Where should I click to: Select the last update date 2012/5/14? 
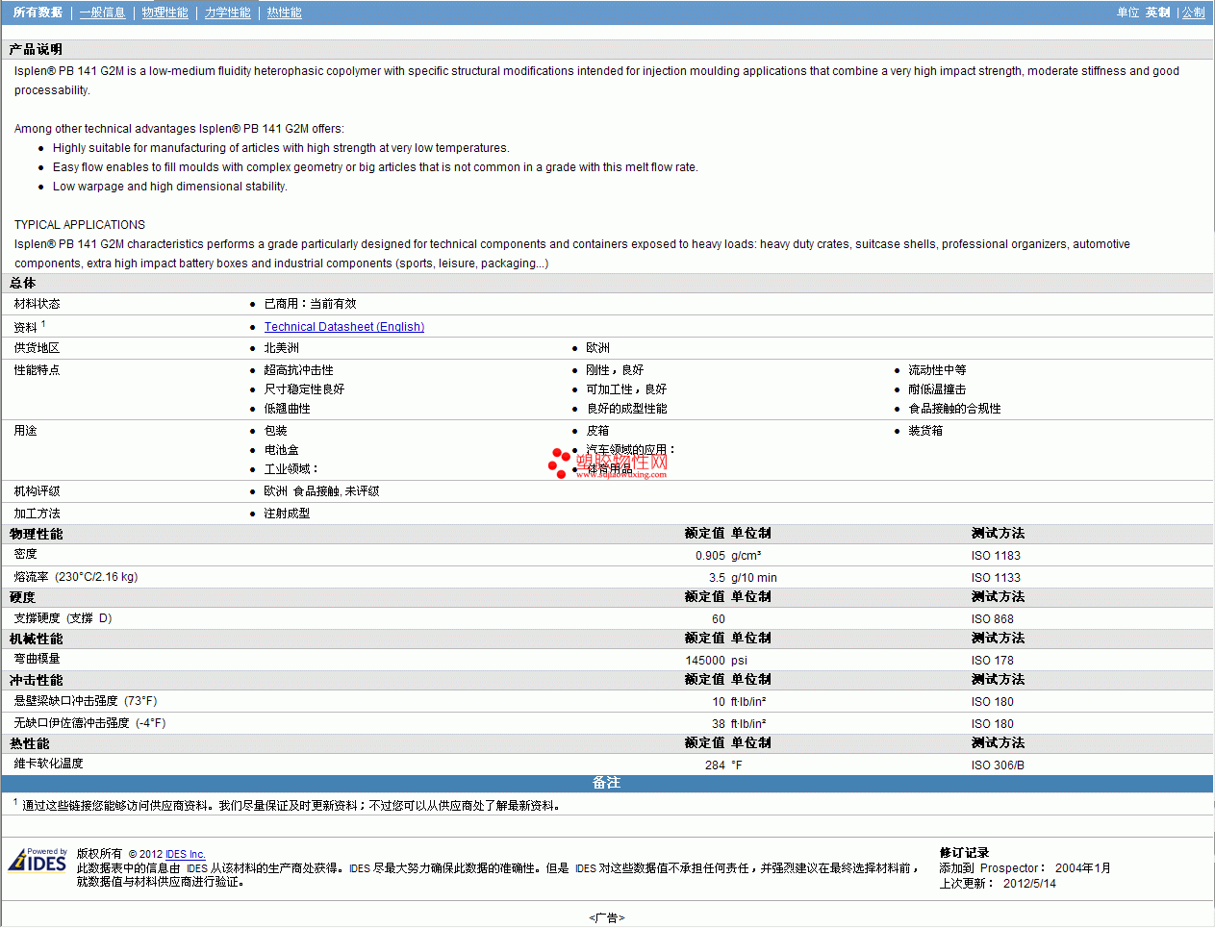[1029, 884]
